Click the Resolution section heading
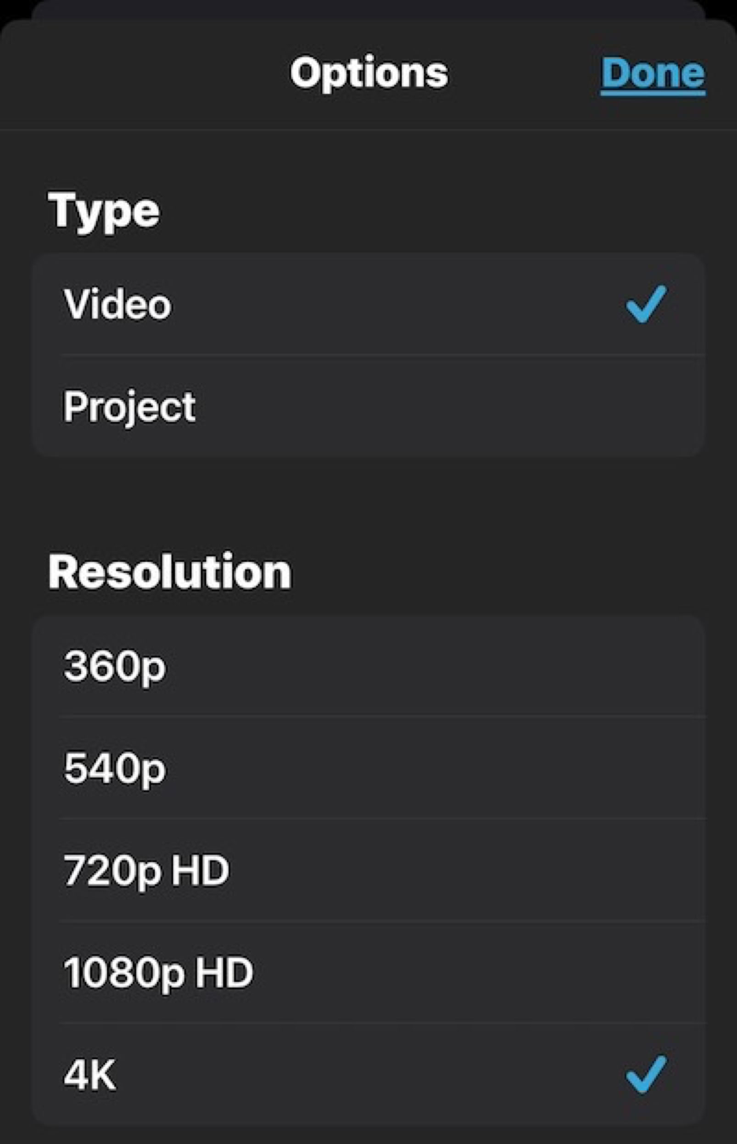The width and height of the screenshot is (737, 1144). [169, 572]
